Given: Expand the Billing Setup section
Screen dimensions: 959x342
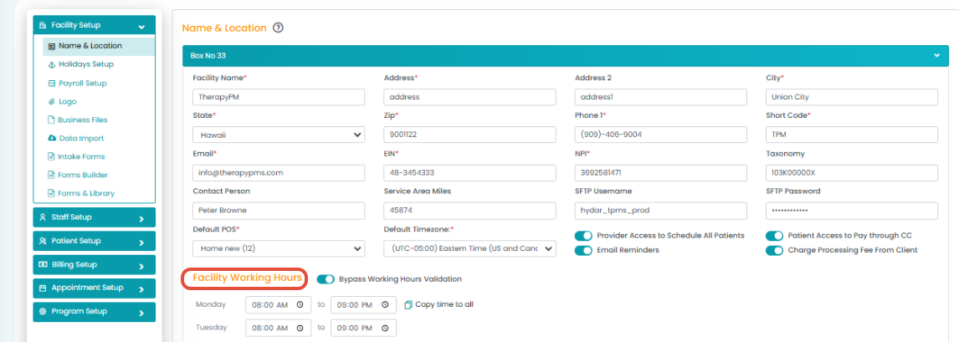Looking at the screenshot, I should tap(95, 264).
